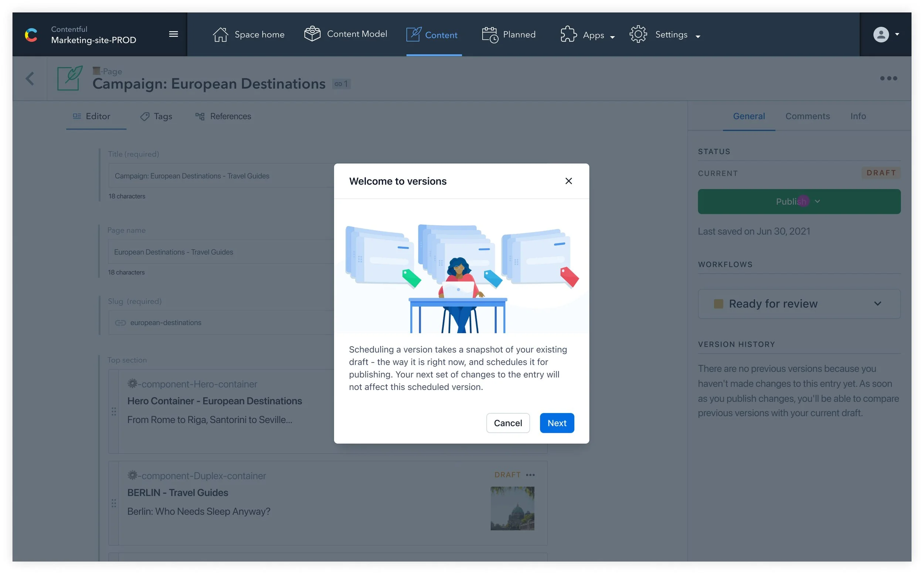Open the three-dot entry actions menu
Image resolution: width=924 pixels, height=574 pixels.
(x=888, y=79)
